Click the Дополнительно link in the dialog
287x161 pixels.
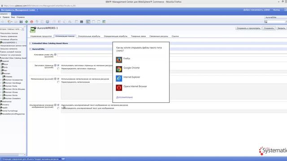pos(125,97)
